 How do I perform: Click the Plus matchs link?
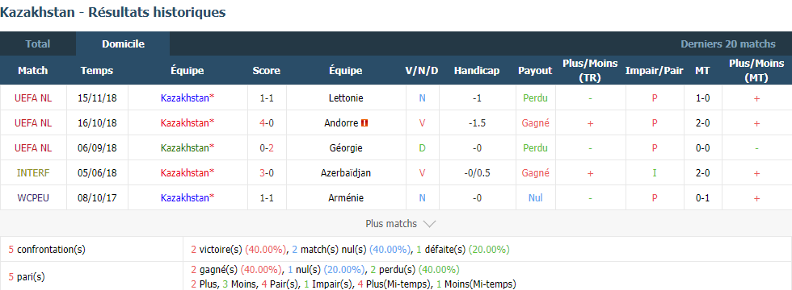click(391, 224)
